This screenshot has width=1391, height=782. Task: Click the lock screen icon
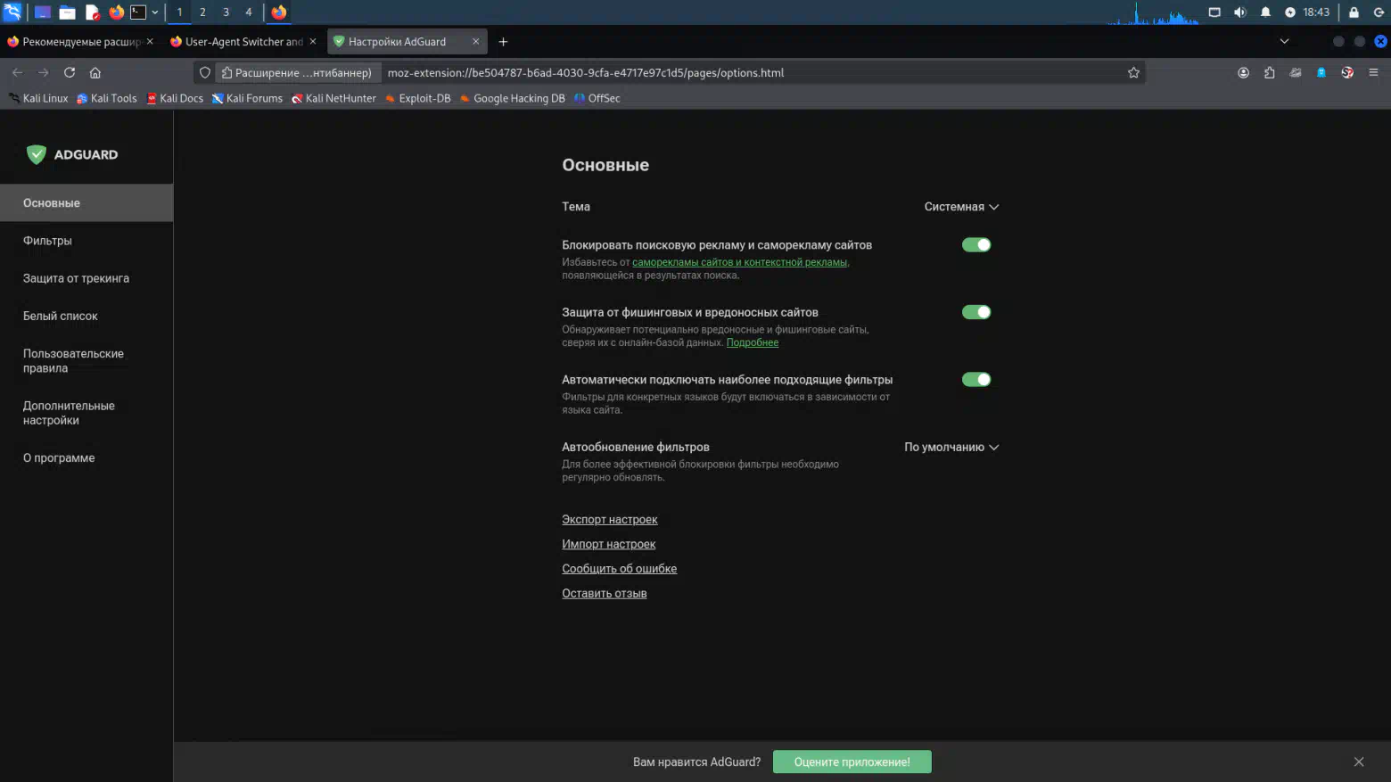(1354, 12)
